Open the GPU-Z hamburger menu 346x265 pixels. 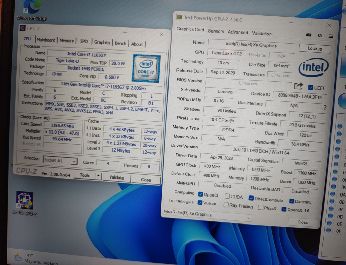(330, 36)
